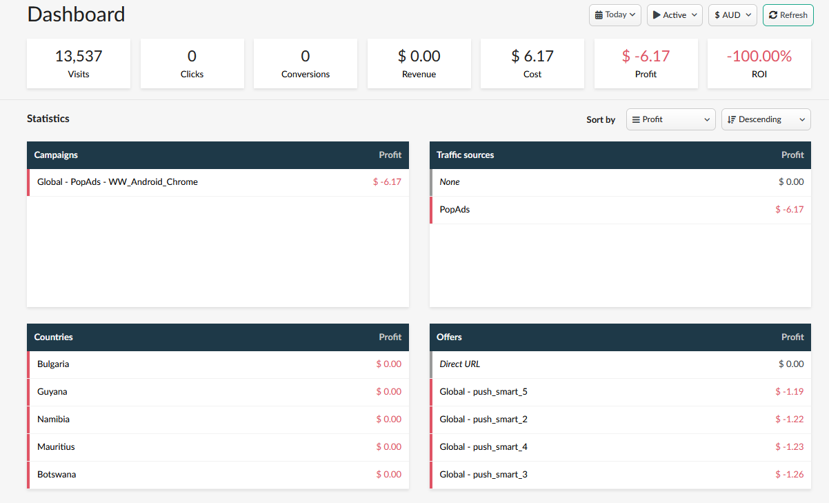Click the lines icon beside Profit sort
The image size is (829, 503).
636,119
